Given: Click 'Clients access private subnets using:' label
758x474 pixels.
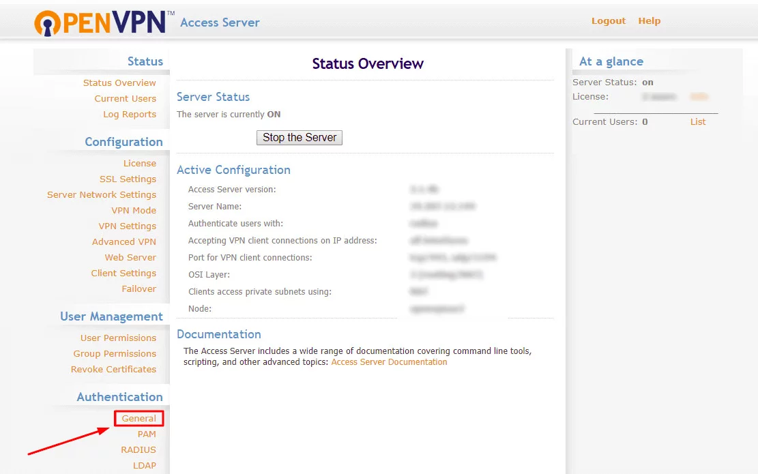Looking at the screenshot, I should coord(259,291).
